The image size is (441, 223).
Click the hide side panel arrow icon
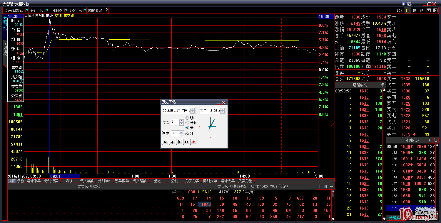click(x=435, y=11)
